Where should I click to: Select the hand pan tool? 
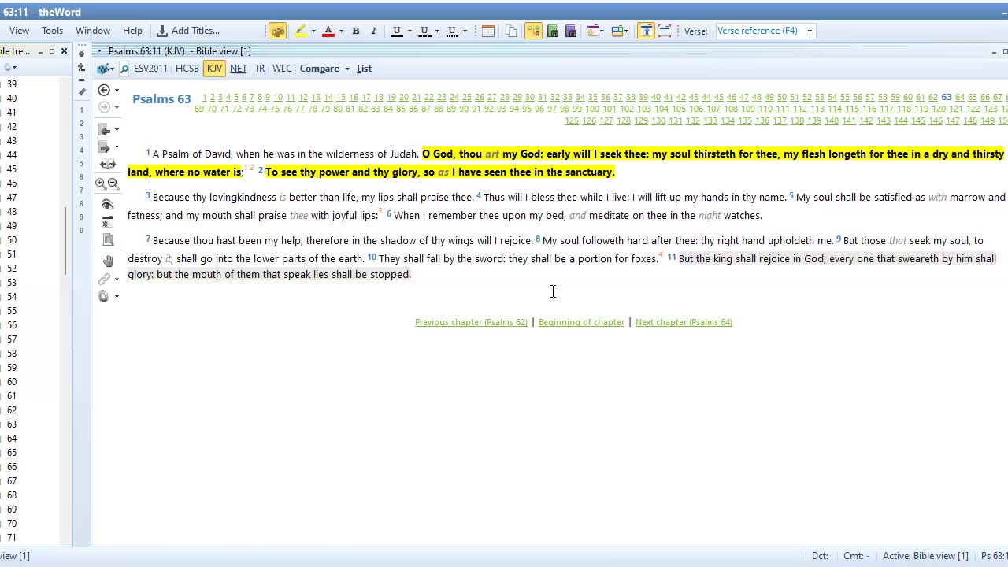(108, 261)
